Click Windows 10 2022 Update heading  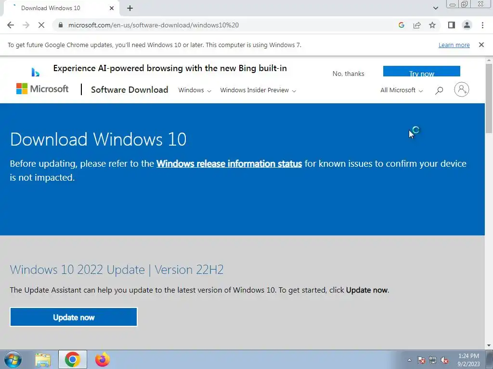coord(117,270)
